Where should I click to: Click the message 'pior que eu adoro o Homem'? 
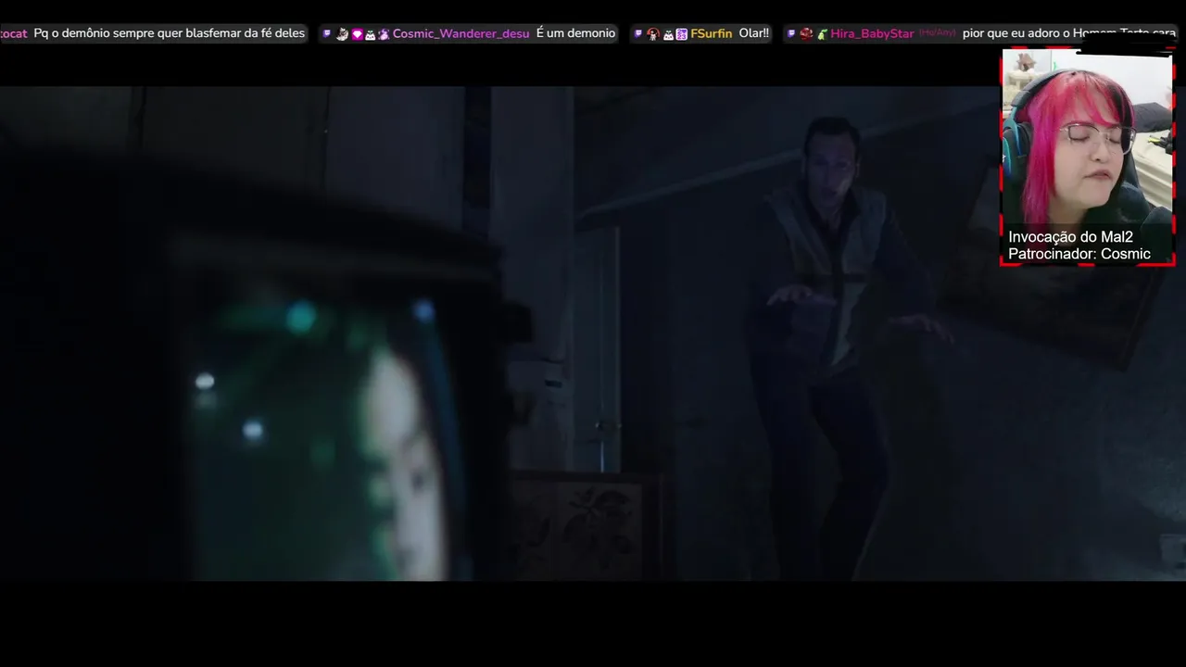pyautogui.click(x=1069, y=33)
